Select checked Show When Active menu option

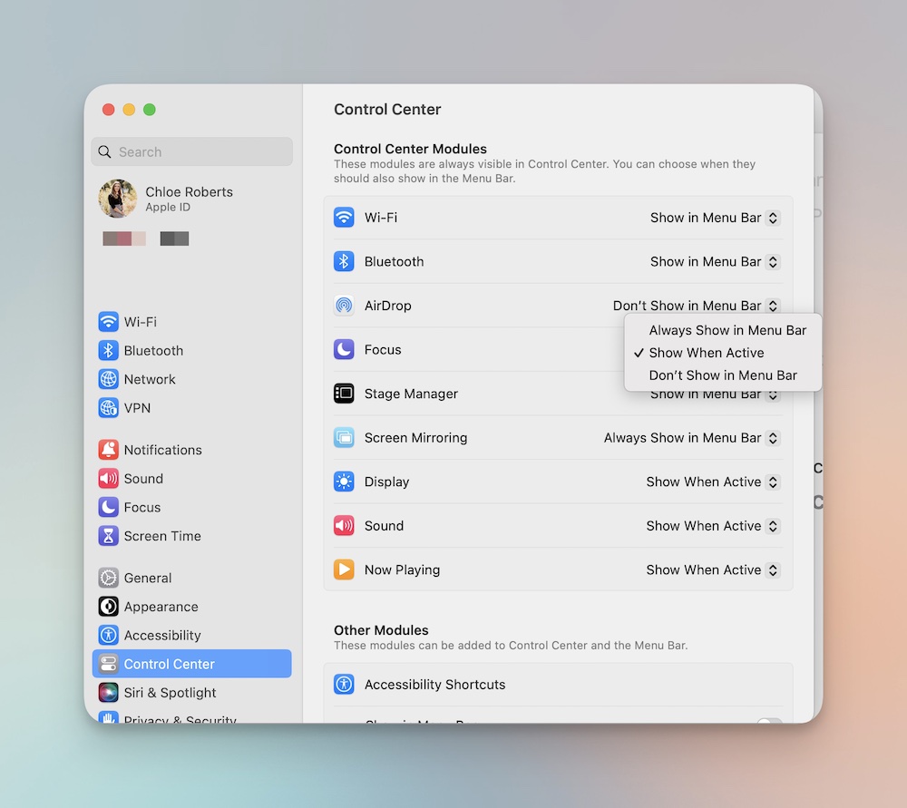click(x=723, y=353)
